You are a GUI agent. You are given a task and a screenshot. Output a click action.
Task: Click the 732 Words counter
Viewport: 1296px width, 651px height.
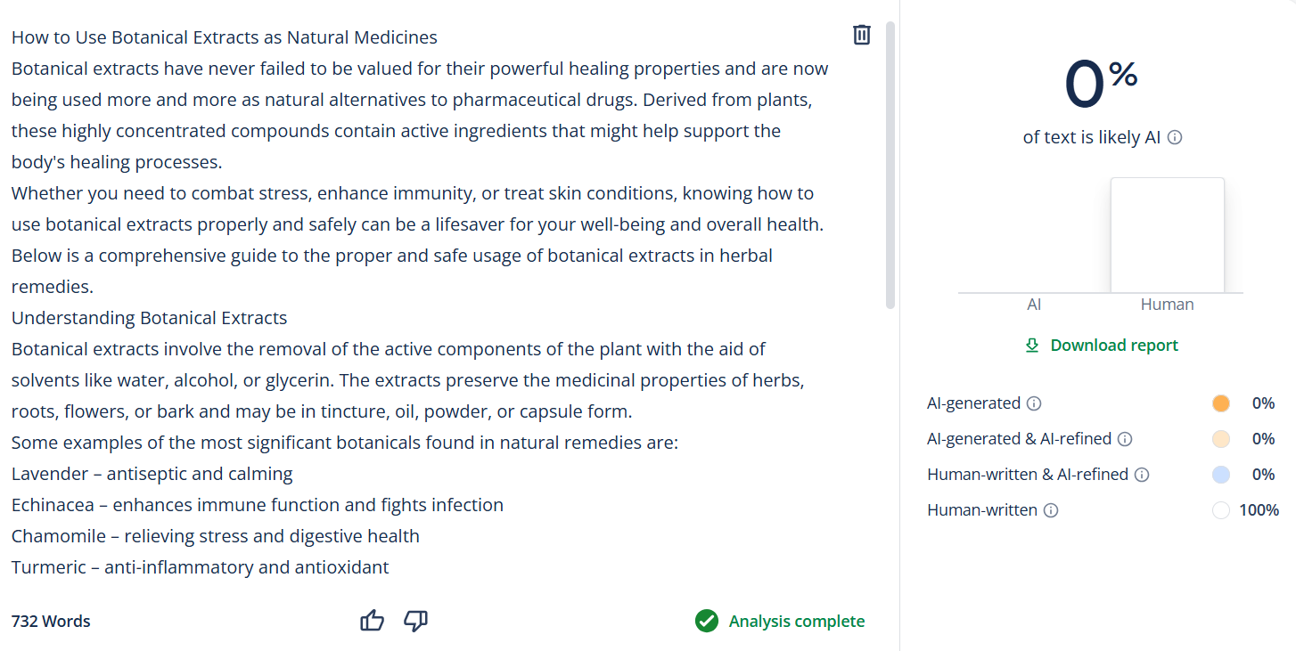[x=51, y=621]
